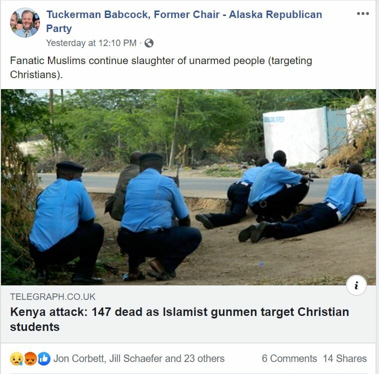Open the police officers article image
379x374 pixels.
tap(188, 187)
